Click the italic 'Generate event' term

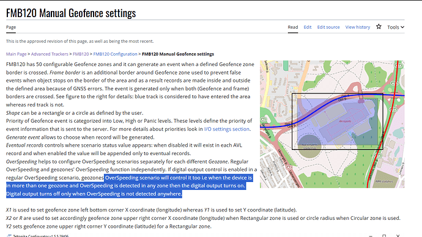(23, 137)
